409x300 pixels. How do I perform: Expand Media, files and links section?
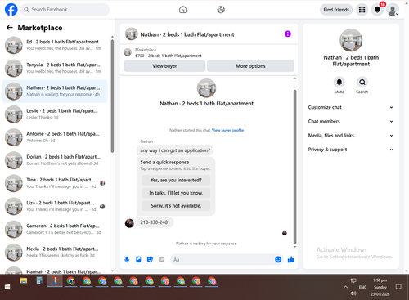click(351, 136)
